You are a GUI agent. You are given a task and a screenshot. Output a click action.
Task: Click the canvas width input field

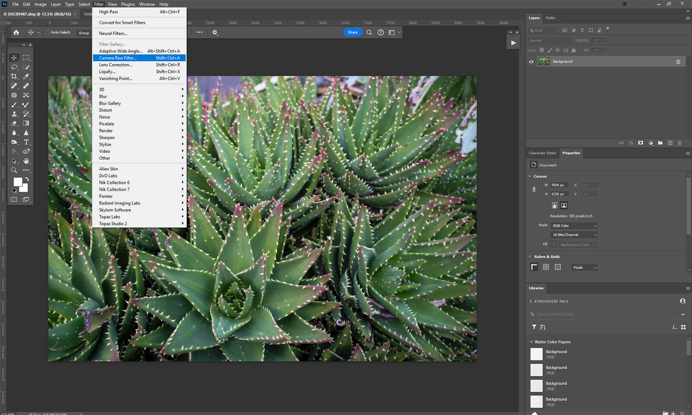pyautogui.click(x=559, y=185)
